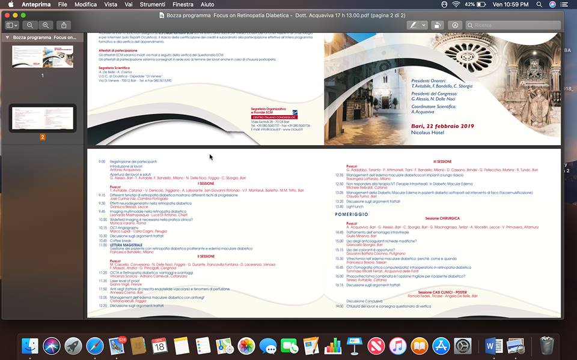Open Keynote from the Dock
577x360 pixels.
tap(355, 346)
